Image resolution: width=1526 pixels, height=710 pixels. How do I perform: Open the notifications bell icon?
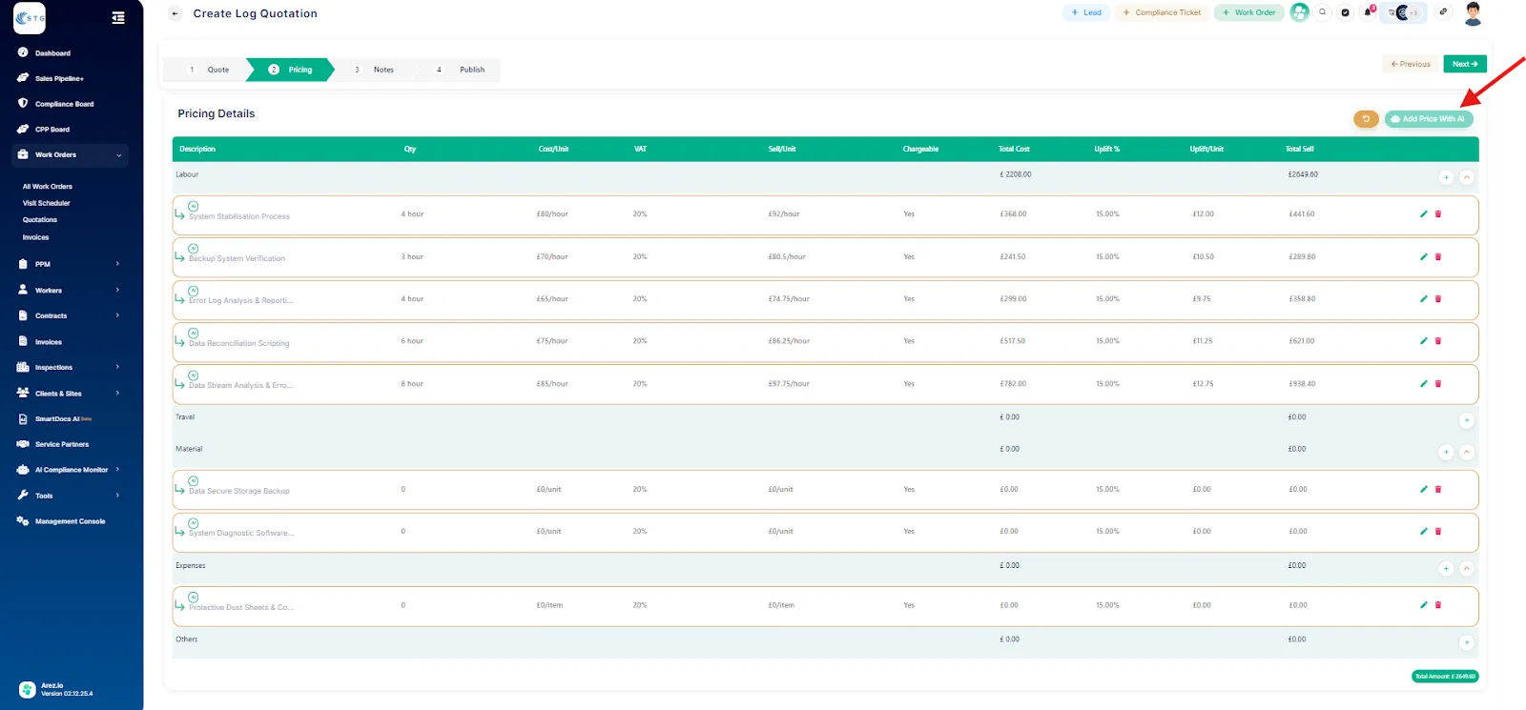[x=1368, y=12]
